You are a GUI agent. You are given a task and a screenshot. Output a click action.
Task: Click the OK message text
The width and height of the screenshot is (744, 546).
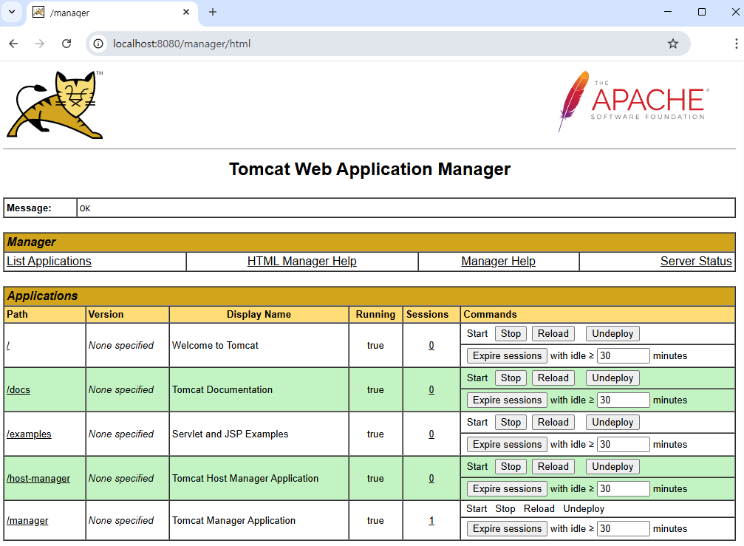pos(85,209)
